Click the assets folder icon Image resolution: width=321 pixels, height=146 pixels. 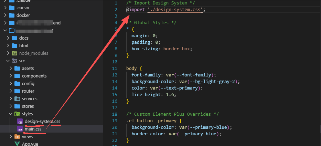[x=17, y=69]
